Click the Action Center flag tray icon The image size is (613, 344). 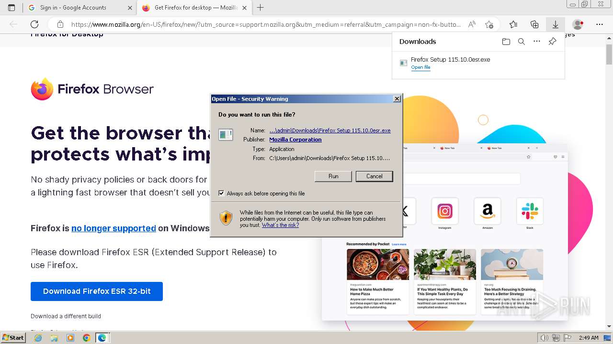pyautogui.click(x=568, y=338)
